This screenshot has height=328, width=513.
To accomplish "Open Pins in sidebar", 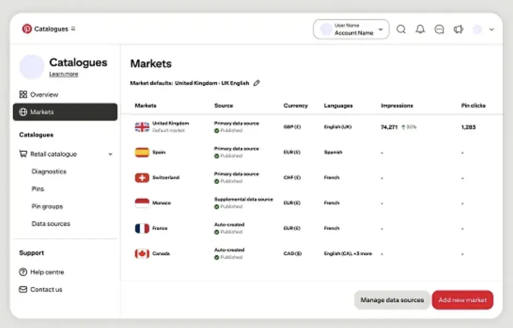I will (38, 189).
